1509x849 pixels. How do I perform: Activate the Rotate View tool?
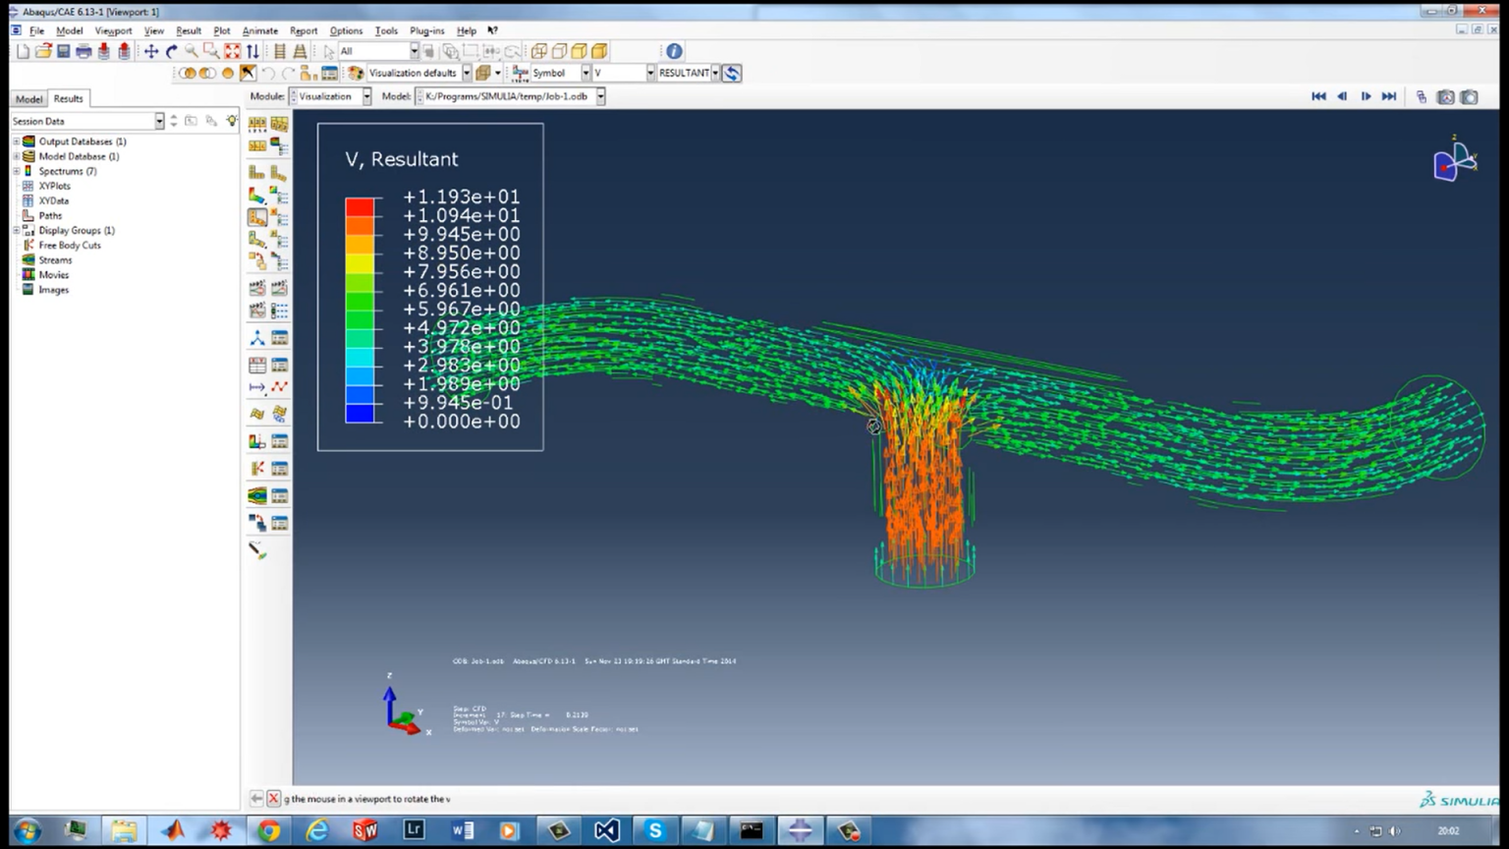[x=171, y=51]
